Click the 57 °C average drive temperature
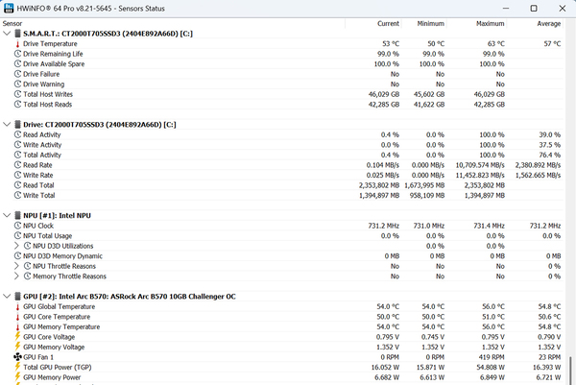 click(553, 44)
